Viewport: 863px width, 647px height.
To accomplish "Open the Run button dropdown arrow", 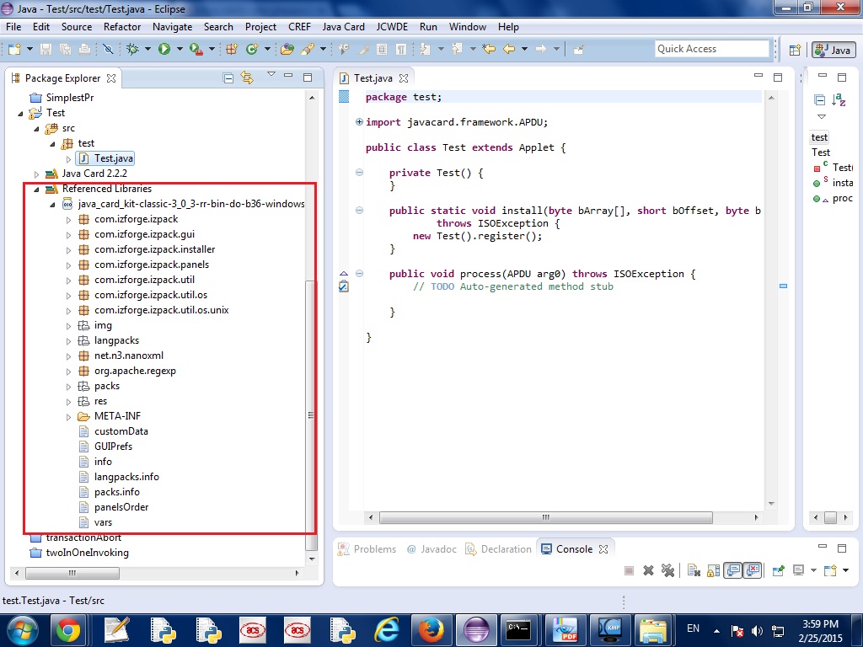I will click(x=179, y=49).
